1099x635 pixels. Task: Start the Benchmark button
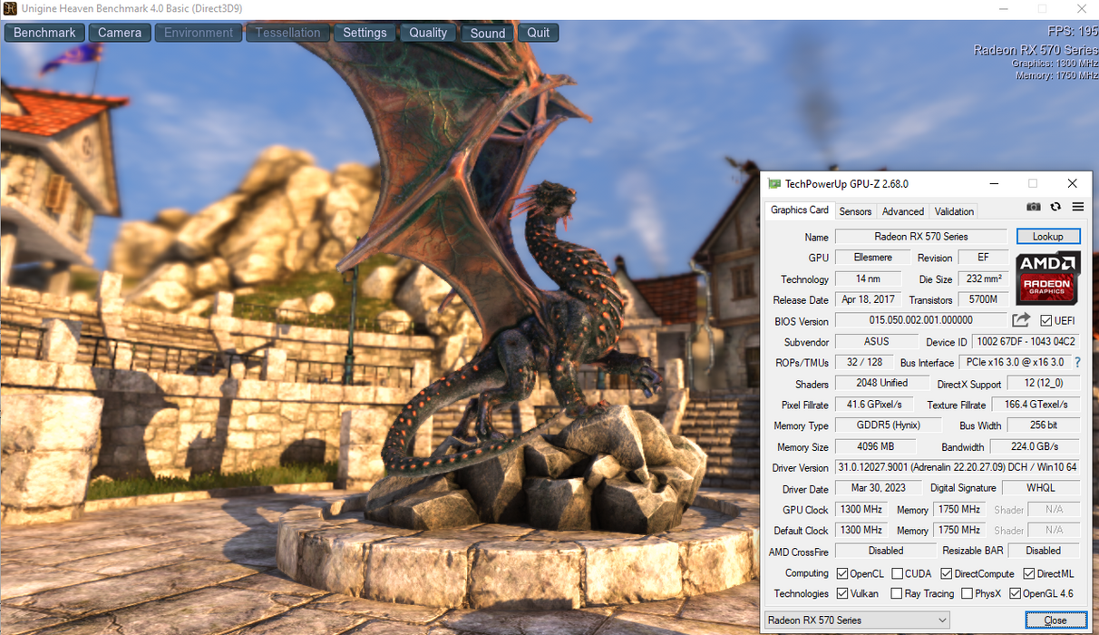click(x=44, y=33)
